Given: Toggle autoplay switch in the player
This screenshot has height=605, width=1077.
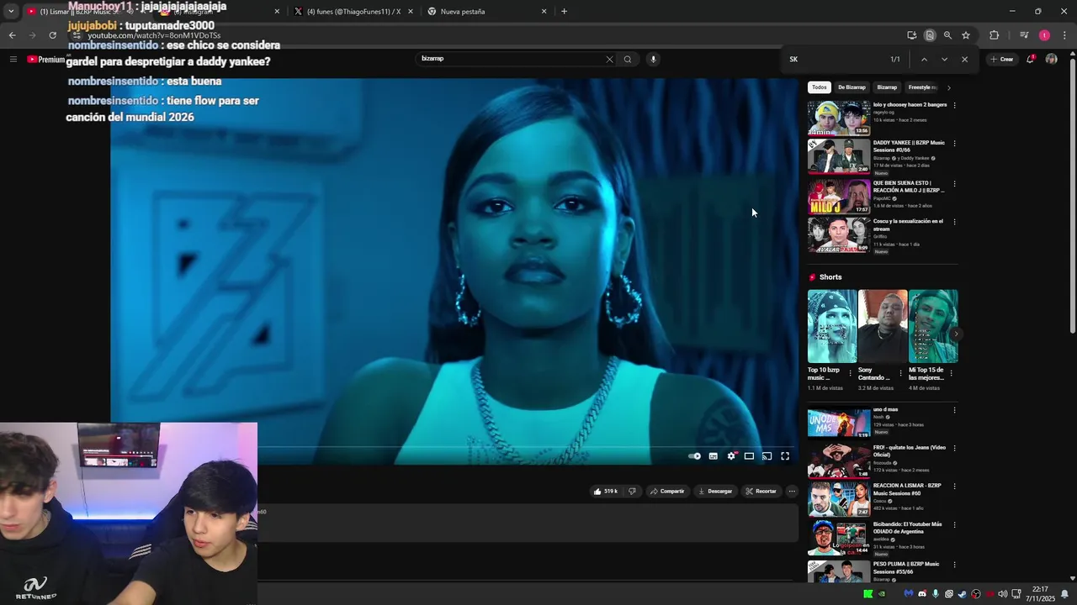Looking at the screenshot, I should pyautogui.click(x=694, y=456).
